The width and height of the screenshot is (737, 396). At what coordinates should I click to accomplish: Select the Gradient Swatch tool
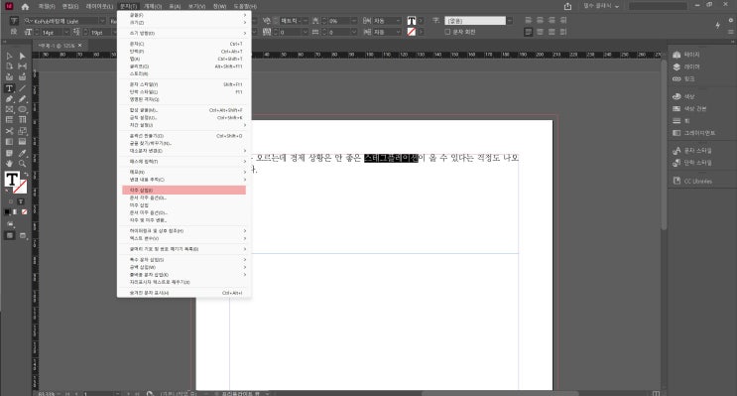(9, 142)
